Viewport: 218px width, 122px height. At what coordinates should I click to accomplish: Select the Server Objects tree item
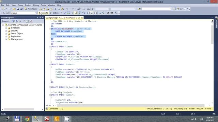pos(17,34)
